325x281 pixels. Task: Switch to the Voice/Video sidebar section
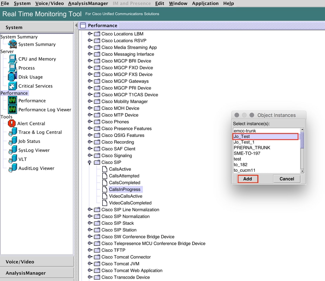pyautogui.click(x=37, y=262)
